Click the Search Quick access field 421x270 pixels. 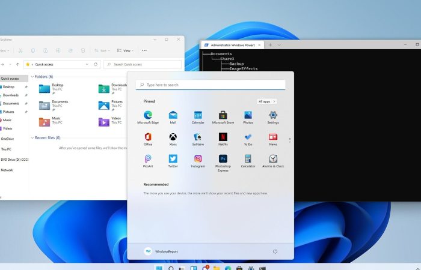tap(143, 64)
